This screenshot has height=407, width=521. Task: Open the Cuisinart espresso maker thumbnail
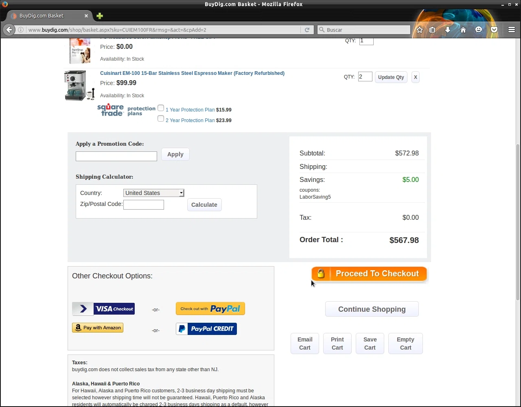point(79,85)
